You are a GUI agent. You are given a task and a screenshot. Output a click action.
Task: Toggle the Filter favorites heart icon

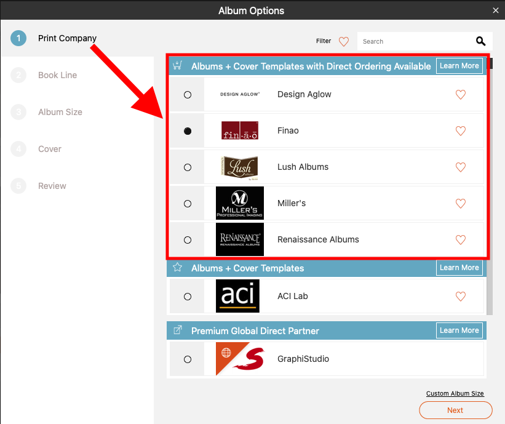[x=344, y=42]
